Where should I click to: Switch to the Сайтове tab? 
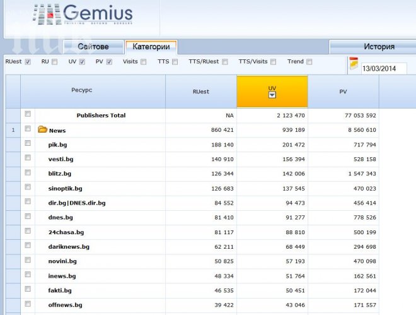[x=93, y=47]
